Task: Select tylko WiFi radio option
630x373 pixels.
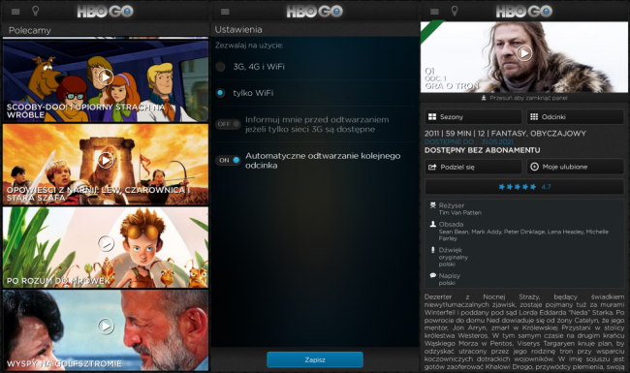Action: click(x=220, y=93)
